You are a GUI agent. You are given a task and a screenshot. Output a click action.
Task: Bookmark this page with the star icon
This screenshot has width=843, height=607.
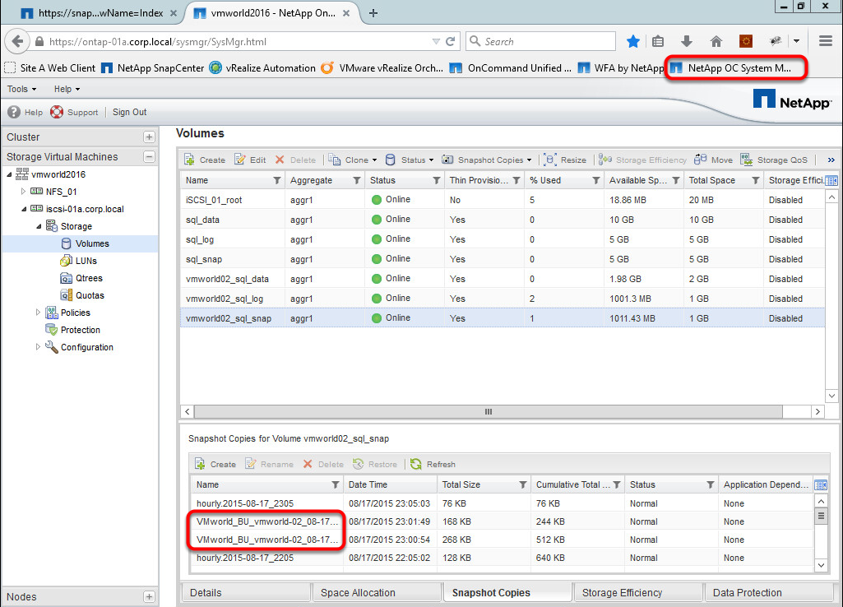[633, 41]
